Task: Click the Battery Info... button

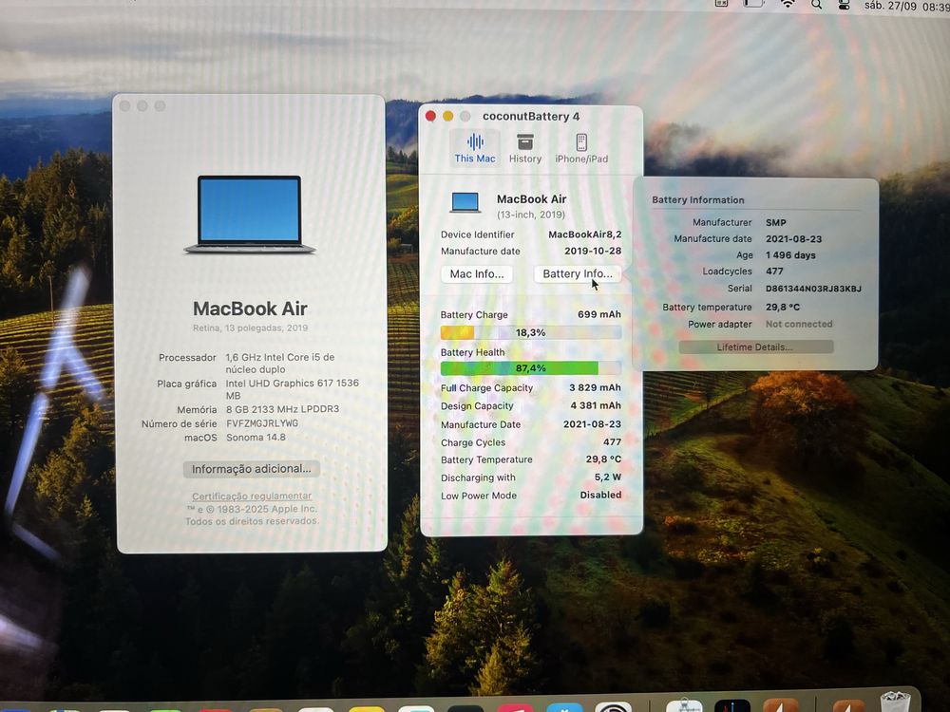Action: (578, 274)
